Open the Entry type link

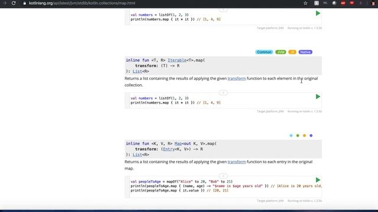point(169,149)
